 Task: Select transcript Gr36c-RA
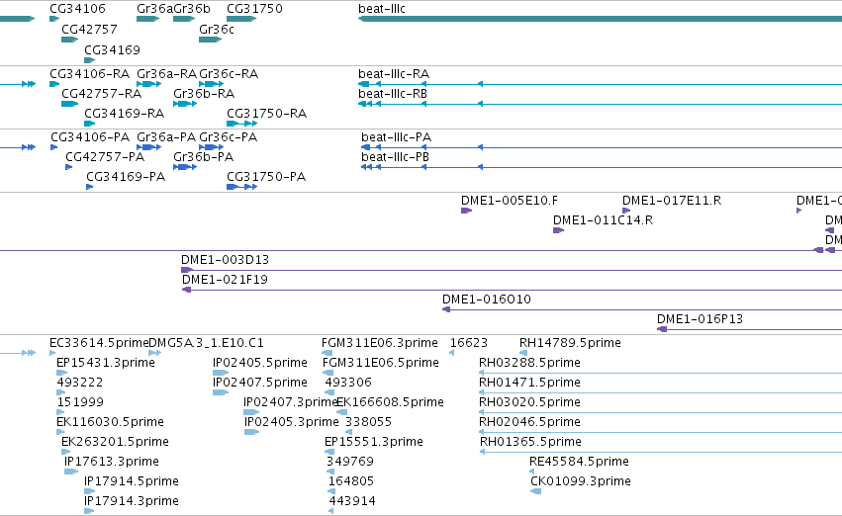tap(211, 84)
